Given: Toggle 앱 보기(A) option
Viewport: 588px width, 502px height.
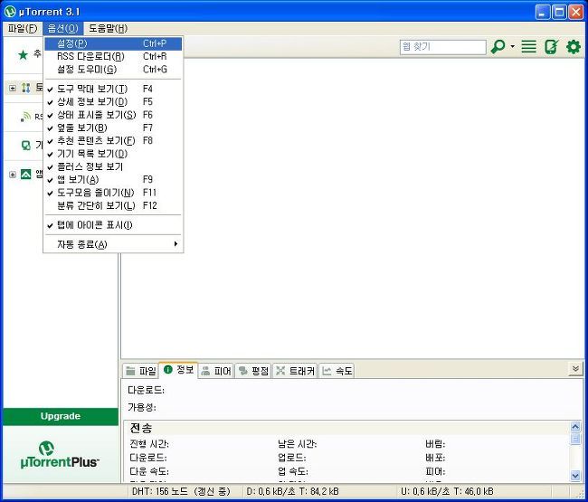Looking at the screenshot, I should pyautogui.click(x=113, y=180).
